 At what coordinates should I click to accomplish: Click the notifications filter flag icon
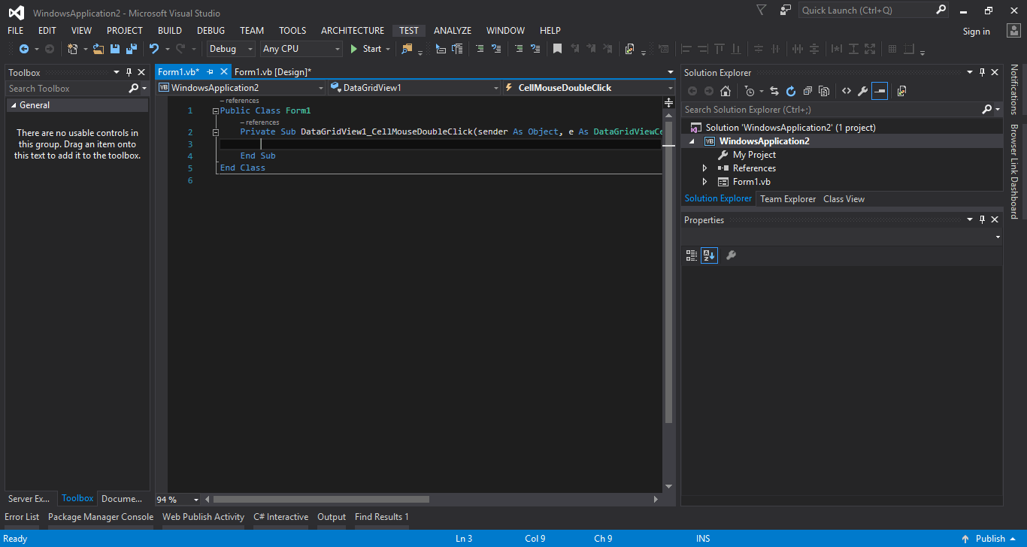tap(762, 11)
